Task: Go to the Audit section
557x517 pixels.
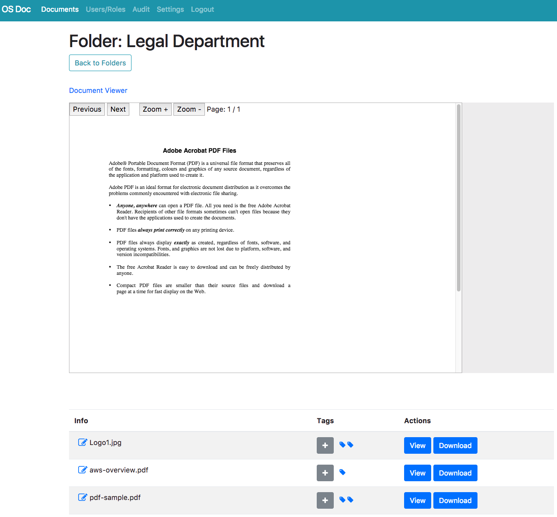Action: coord(141,9)
